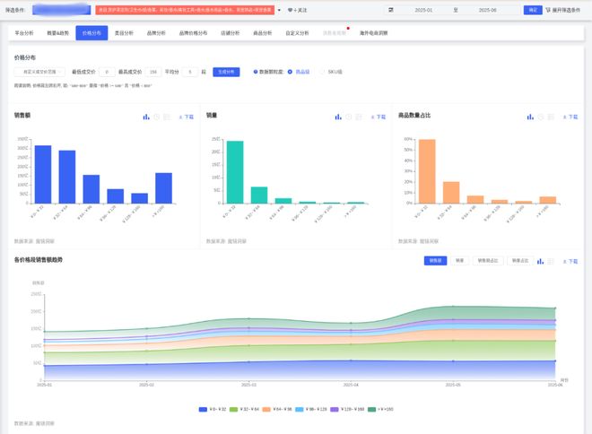
Task: Click the 最高成交价 input field
Action: pos(153,71)
